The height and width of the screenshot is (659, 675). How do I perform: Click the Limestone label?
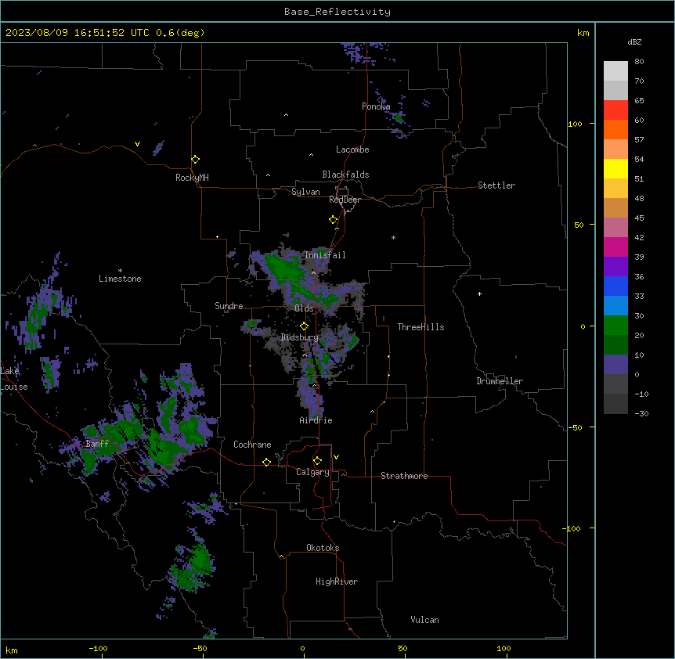(120, 279)
